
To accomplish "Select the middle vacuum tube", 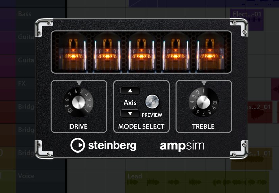I will (x=141, y=52).
